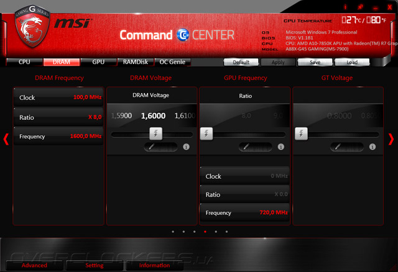Go to the previous page with left arrow
The height and width of the screenshot is (272, 398).
click(x=6, y=139)
